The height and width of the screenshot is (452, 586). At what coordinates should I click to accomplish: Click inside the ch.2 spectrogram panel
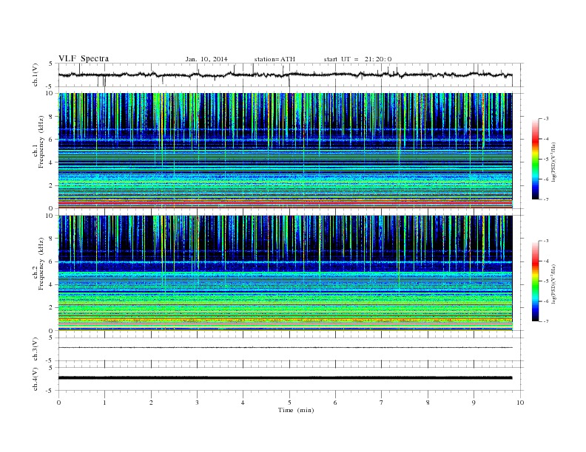(x=285, y=273)
